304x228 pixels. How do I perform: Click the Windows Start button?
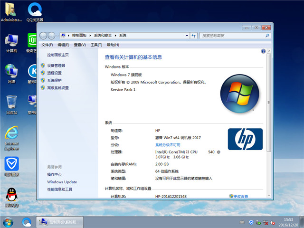tap(8, 222)
